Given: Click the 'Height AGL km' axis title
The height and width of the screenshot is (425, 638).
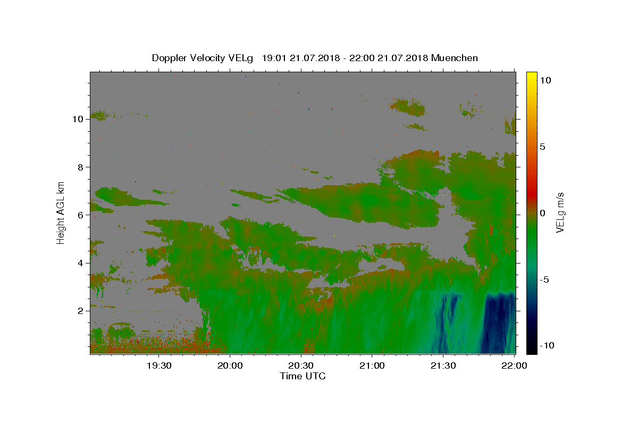Looking at the screenshot, I should tap(61, 212).
